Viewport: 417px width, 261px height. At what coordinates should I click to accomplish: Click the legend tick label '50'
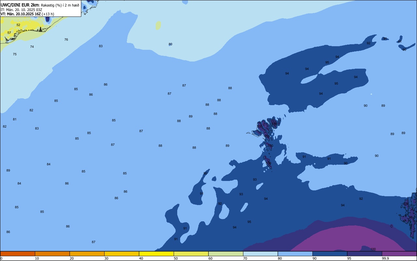click(x=176, y=258)
